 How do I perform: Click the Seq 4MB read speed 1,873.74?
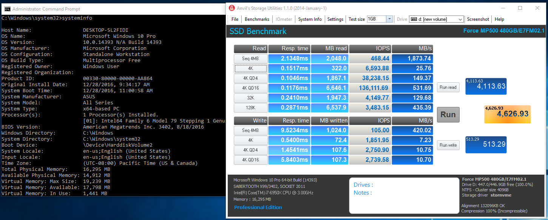click(x=412, y=59)
